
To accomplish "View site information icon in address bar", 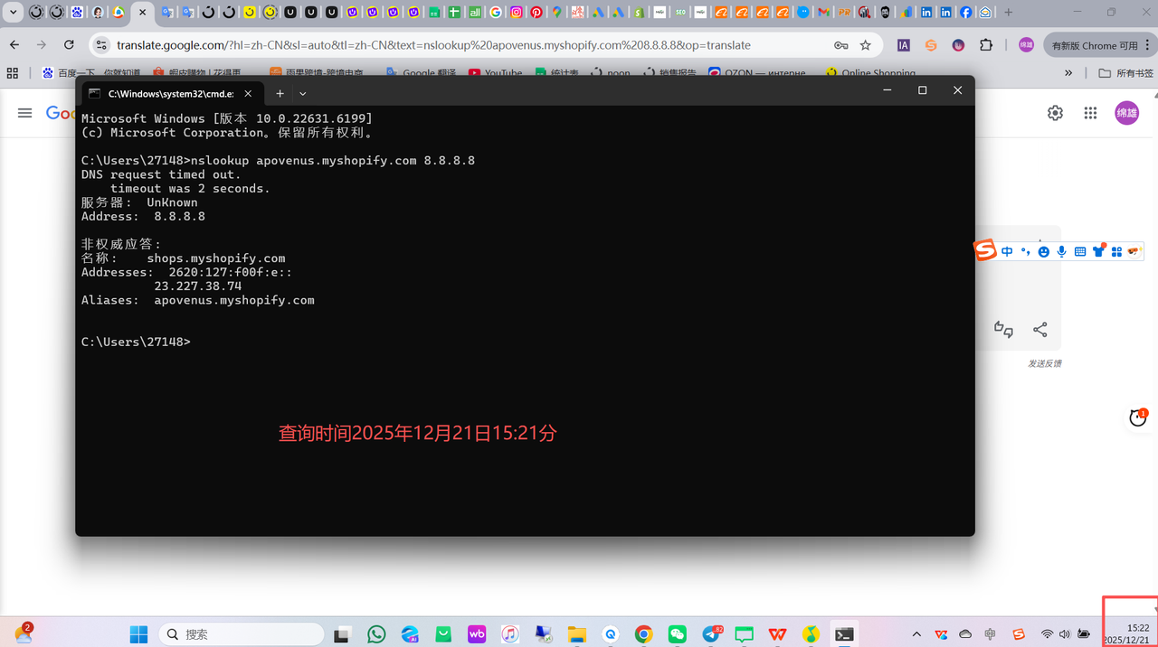I will (100, 44).
